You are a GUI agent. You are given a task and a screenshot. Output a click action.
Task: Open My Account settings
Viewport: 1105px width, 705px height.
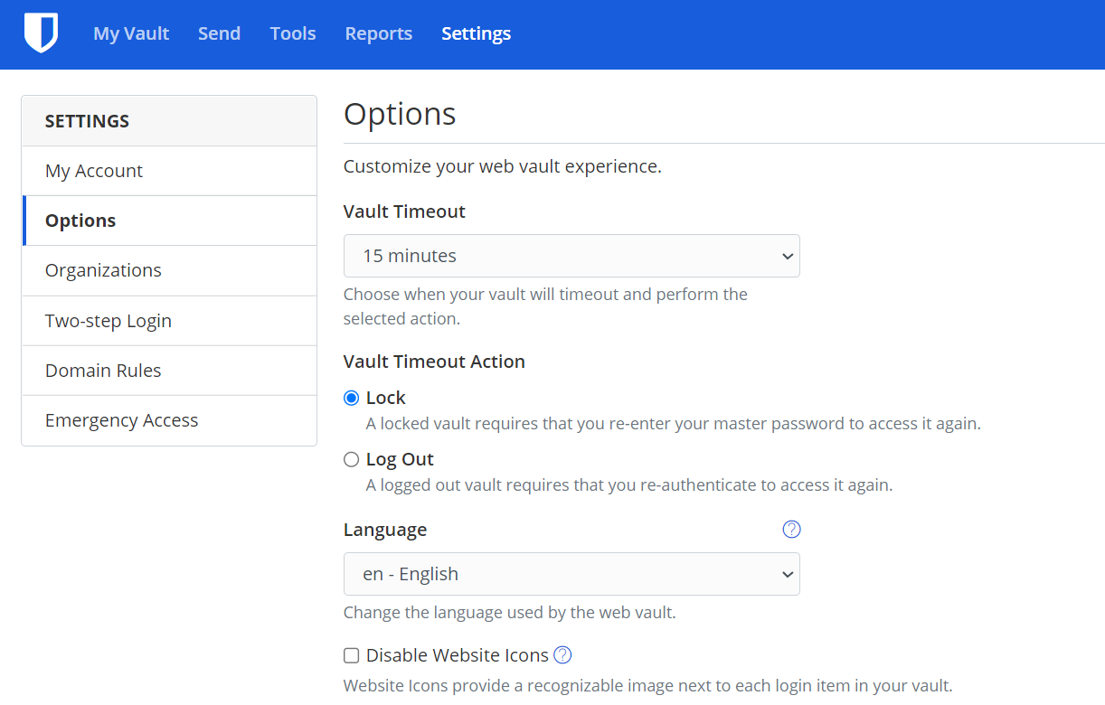[169, 171]
